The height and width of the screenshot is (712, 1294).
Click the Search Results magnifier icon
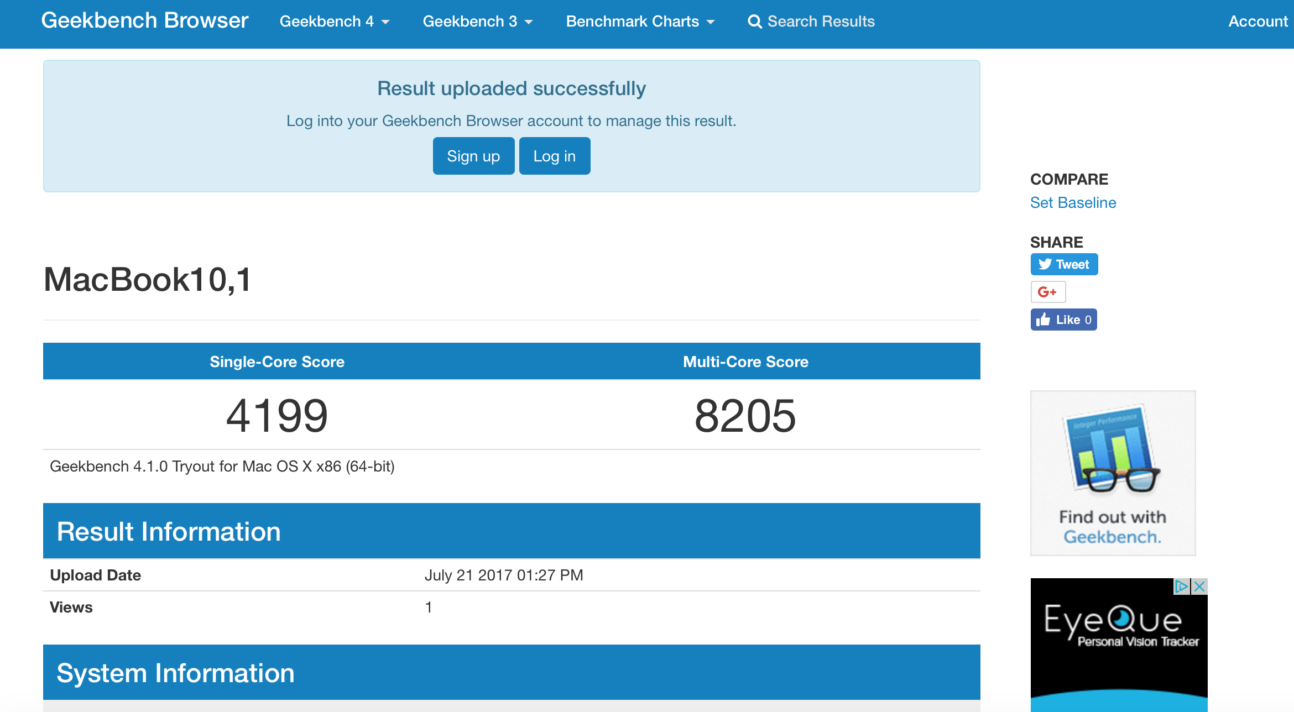[x=755, y=22]
